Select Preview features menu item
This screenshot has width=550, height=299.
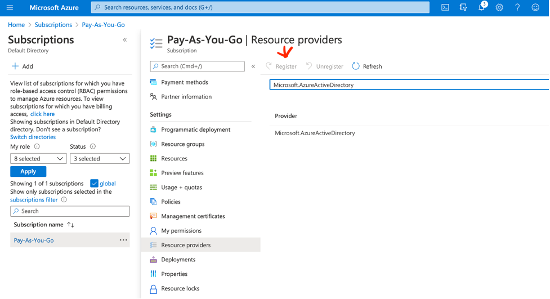[x=182, y=173]
